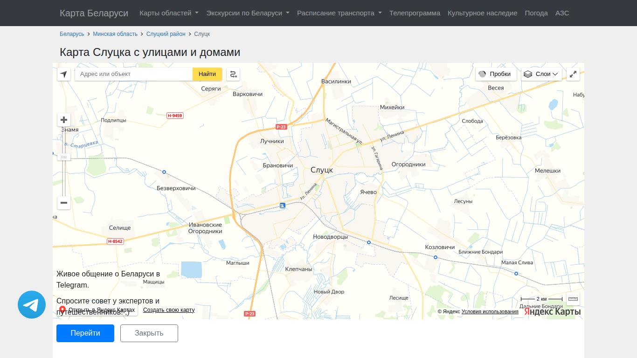Click the Н-8542 road marker

point(115,241)
